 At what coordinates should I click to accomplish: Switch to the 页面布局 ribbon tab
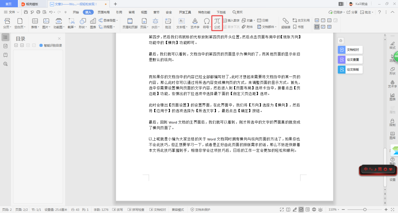click(103, 12)
